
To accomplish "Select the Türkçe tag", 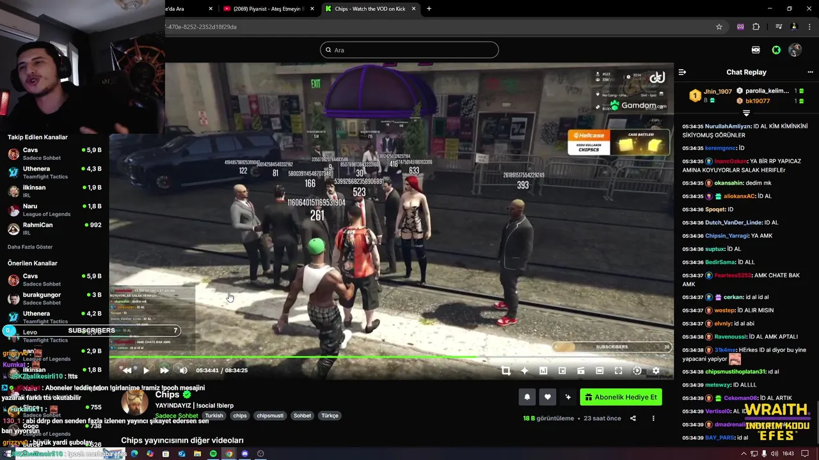I will (330, 415).
